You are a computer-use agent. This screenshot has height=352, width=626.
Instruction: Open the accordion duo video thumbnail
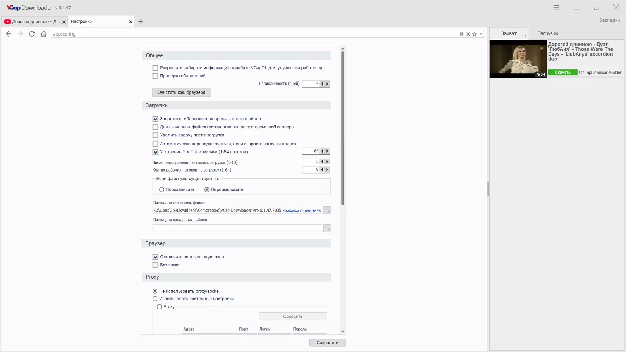[x=518, y=59]
